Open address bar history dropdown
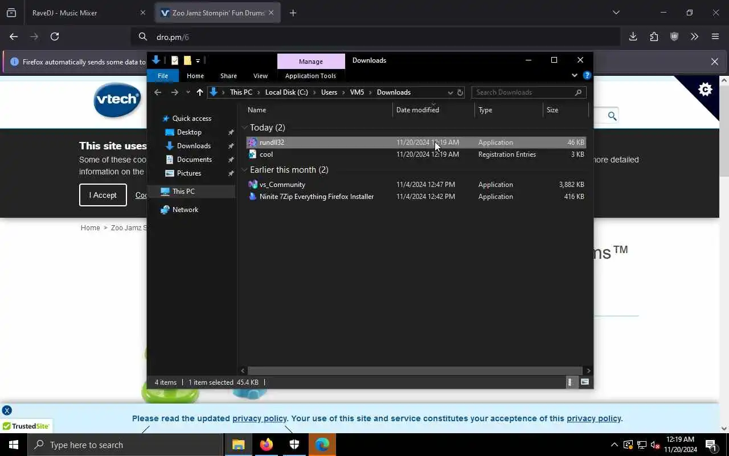The height and width of the screenshot is (456, 729). pyautogui.click(x=450, y=92)
